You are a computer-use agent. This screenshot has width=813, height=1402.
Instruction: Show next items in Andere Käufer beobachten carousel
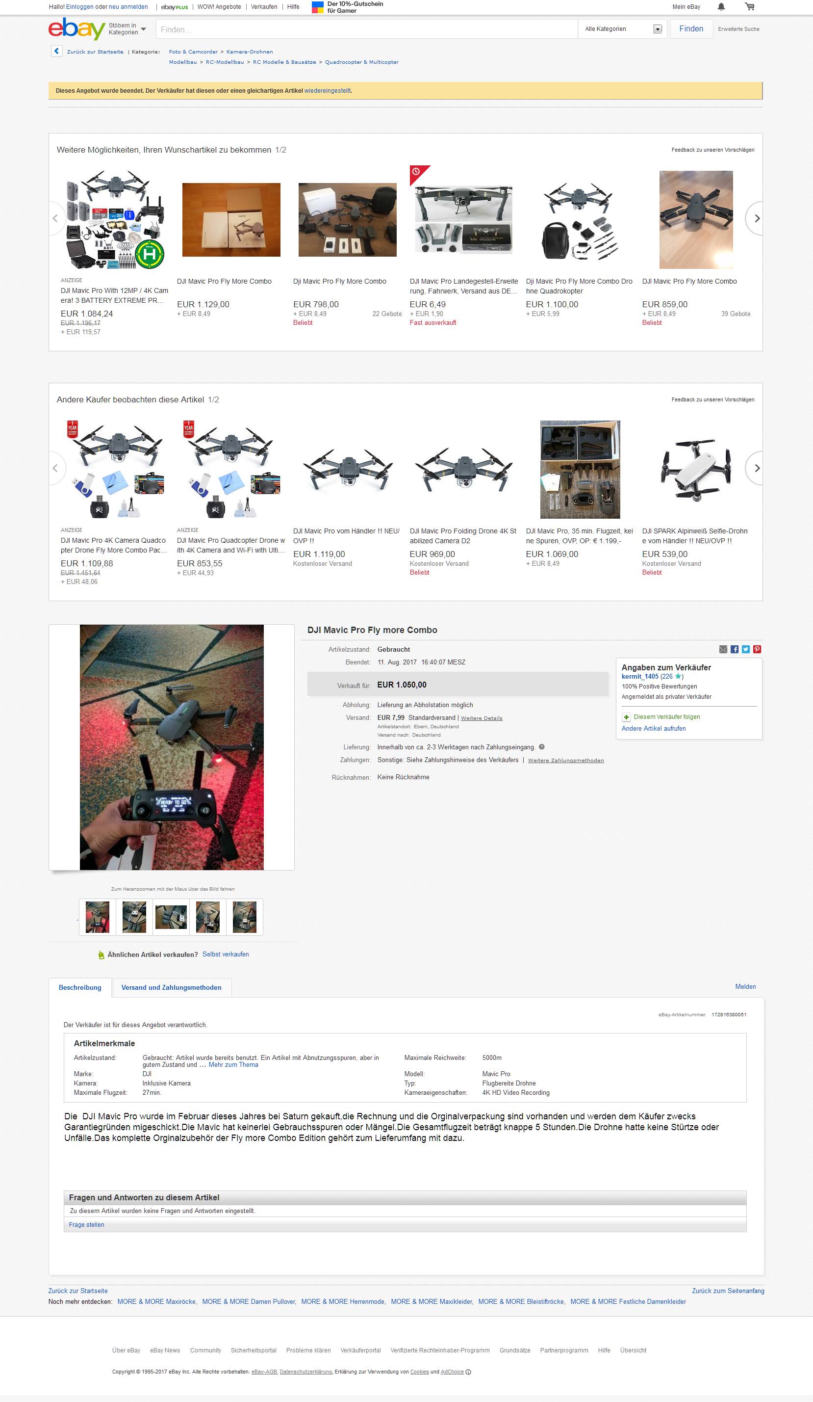pos(755,469)
